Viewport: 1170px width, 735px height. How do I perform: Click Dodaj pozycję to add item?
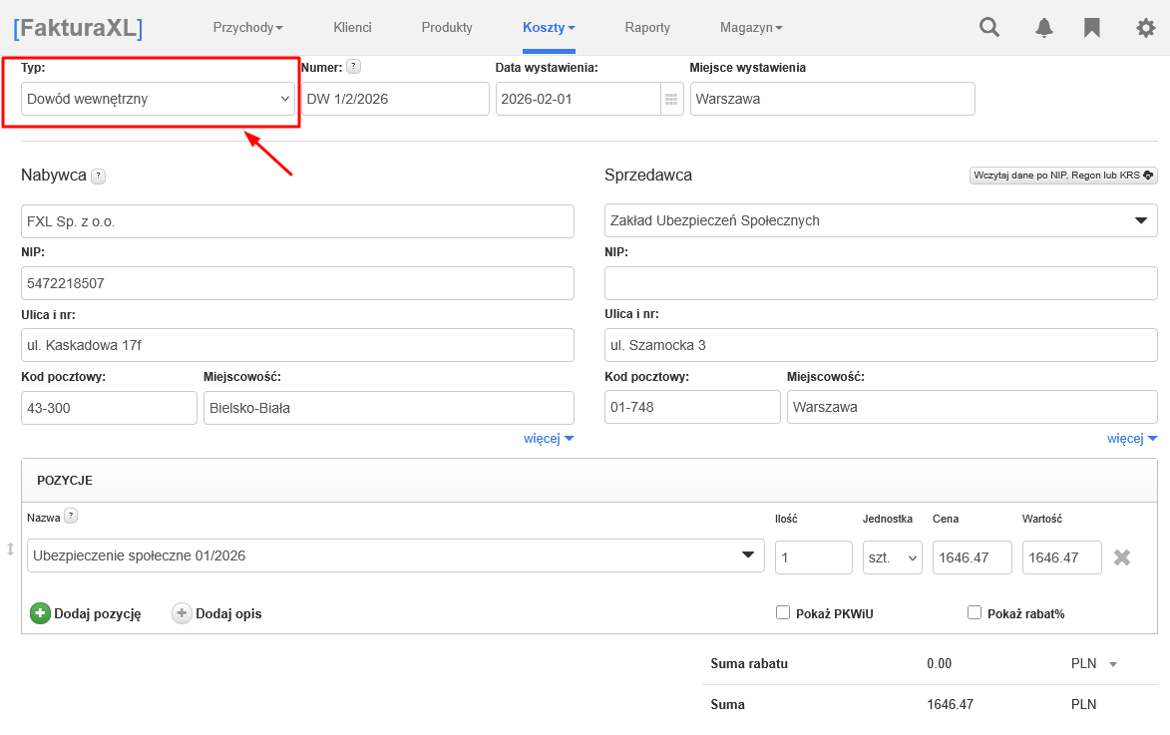point(86,613)
